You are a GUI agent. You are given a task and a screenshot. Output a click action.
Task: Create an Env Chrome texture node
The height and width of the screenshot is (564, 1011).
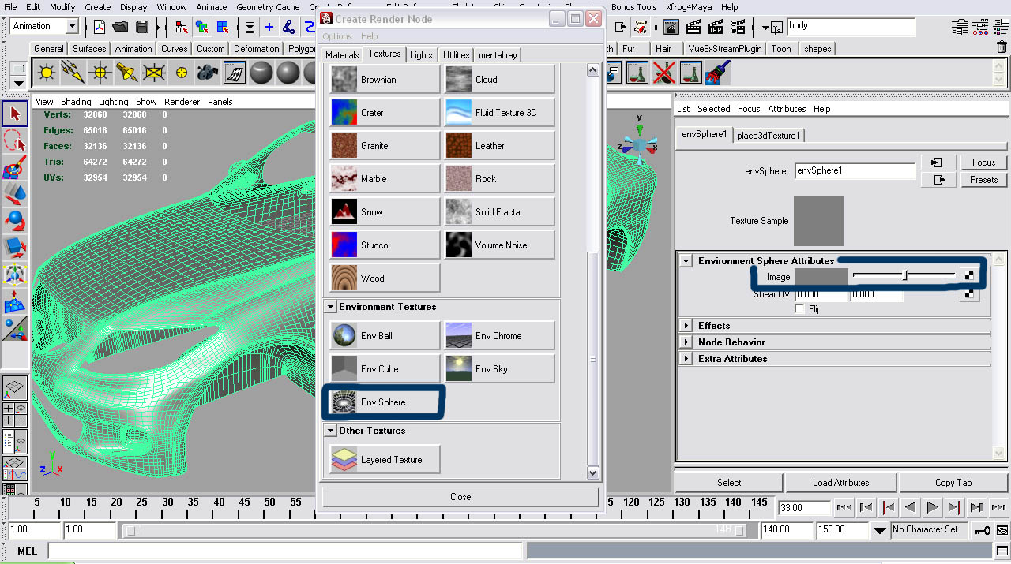click(x=499, y=336)
